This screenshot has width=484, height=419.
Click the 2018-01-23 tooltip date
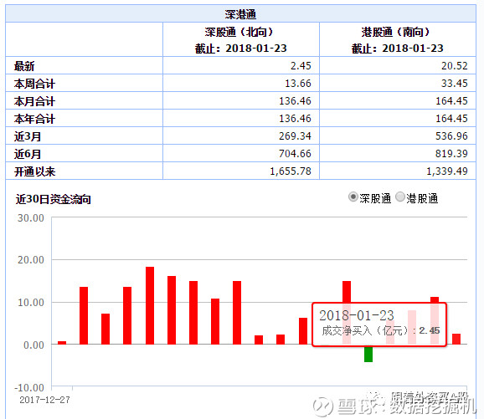coord(357,315)
